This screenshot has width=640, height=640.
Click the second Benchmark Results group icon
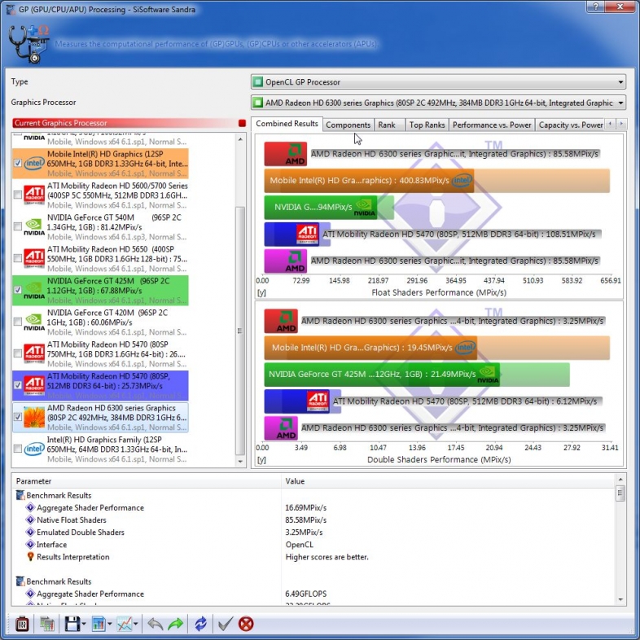click(20, 581)
